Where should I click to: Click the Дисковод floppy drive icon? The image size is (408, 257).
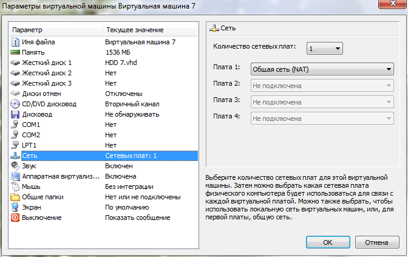(15, 114)
